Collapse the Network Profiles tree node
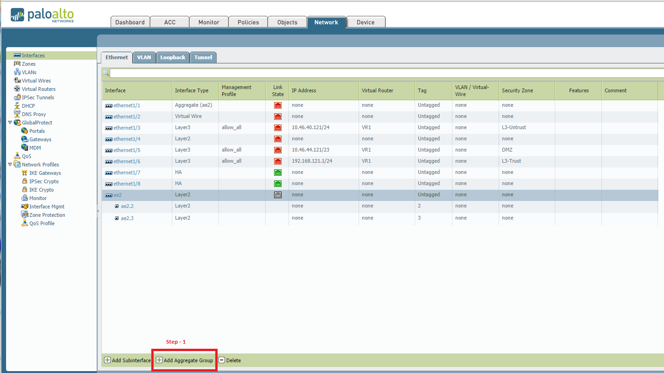This screenshot has height=373, width=664. [x=10, y=165]
